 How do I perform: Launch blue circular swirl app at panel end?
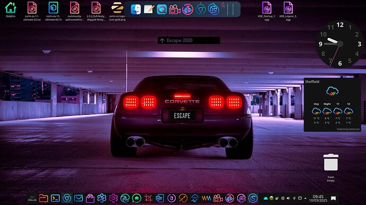tap(253, 198)
